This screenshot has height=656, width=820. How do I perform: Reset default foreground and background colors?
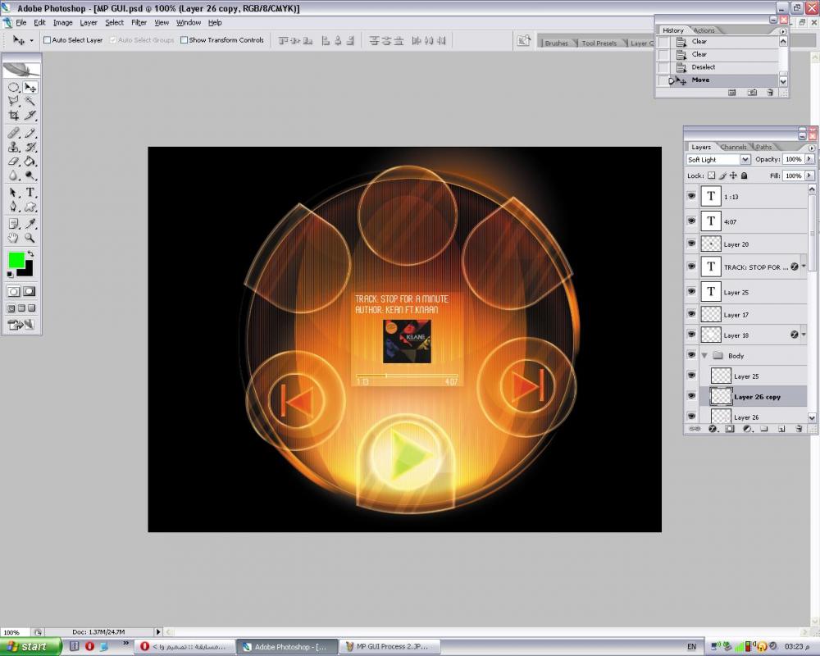[x=10, y=274]
